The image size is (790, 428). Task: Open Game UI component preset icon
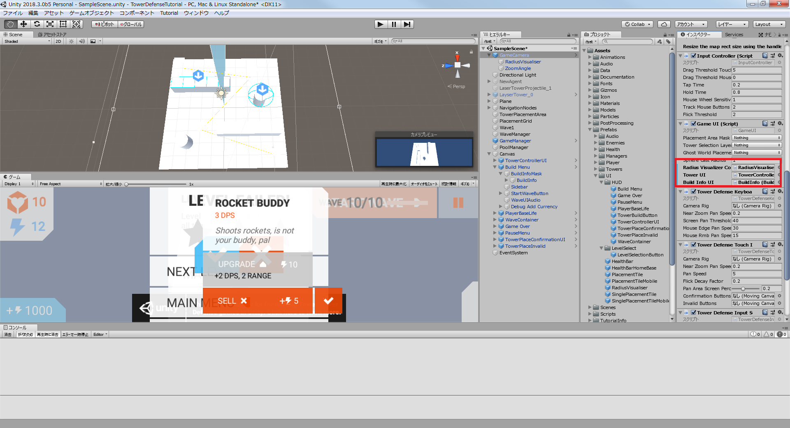[x=772, y=123]
